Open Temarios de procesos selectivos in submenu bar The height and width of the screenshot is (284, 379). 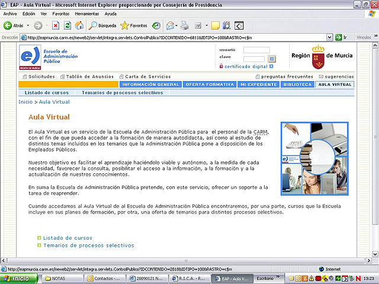(123, 93)
